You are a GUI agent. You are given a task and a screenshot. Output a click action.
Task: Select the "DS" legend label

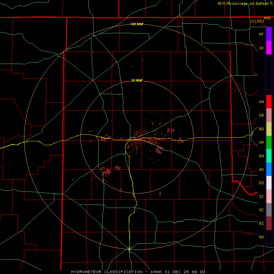click(x=261, y=183)
